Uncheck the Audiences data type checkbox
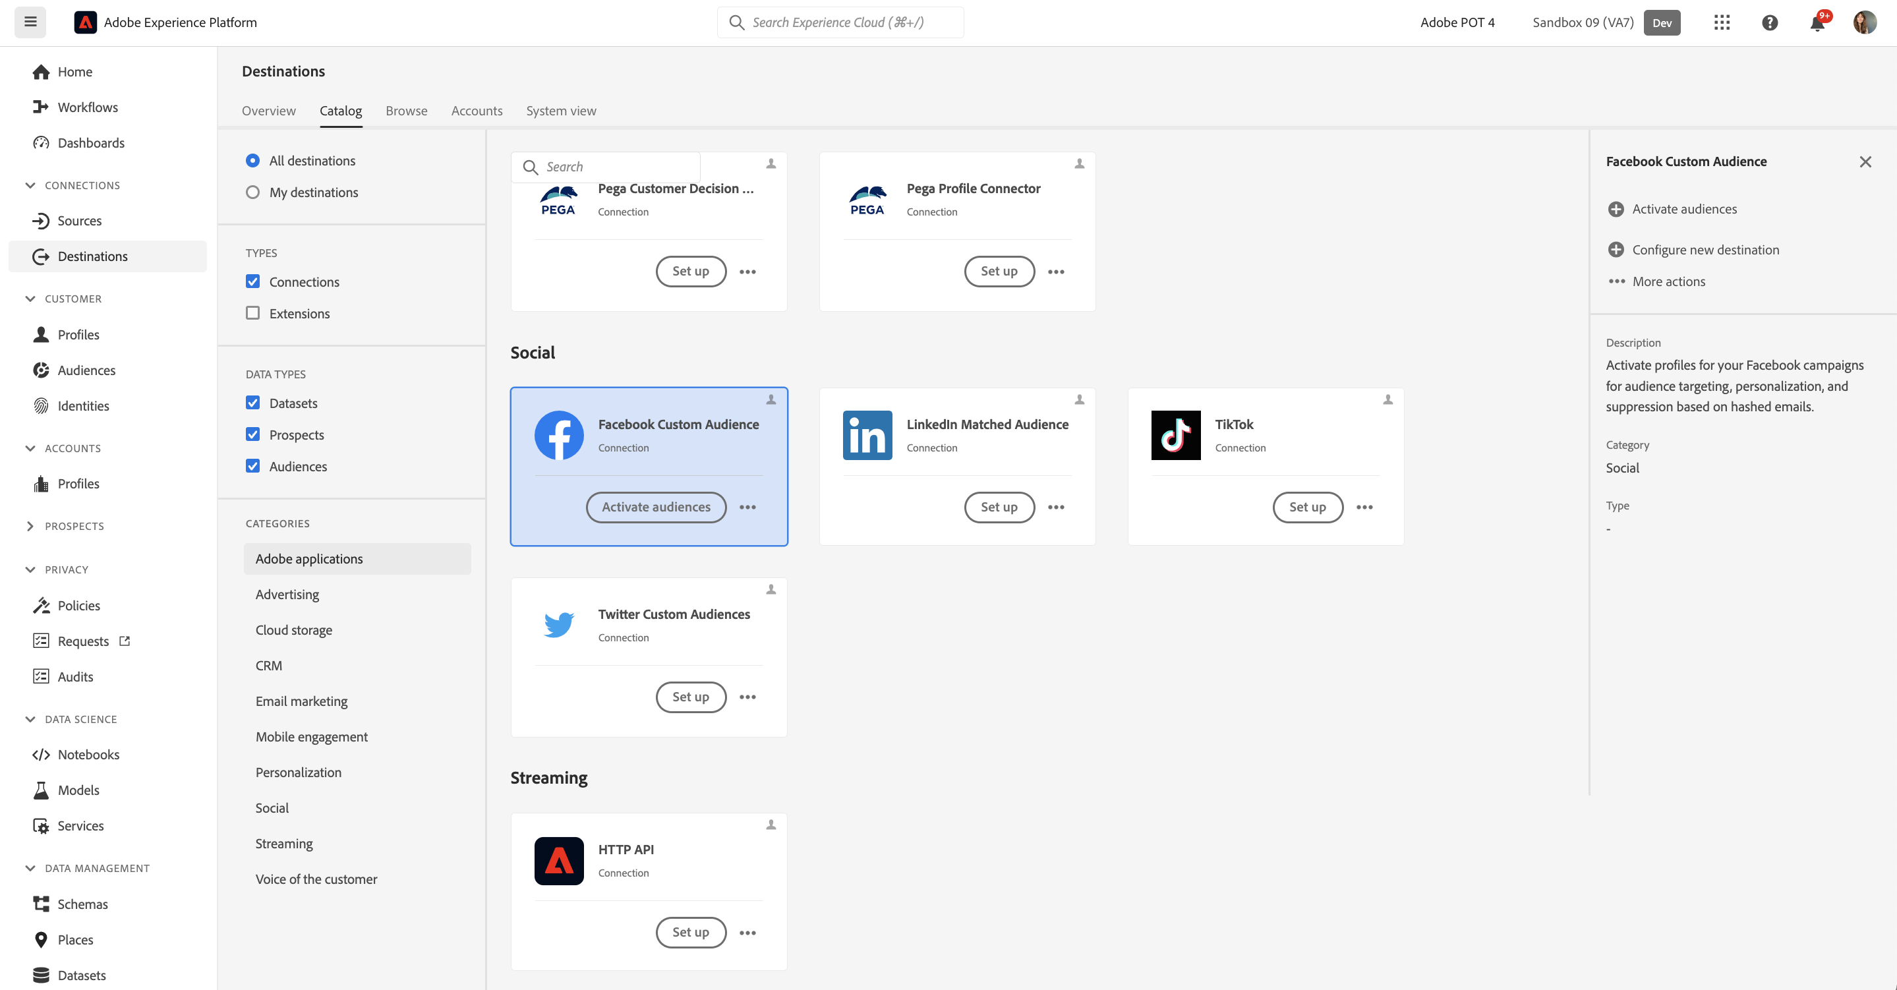 click(x=252, y=466)
